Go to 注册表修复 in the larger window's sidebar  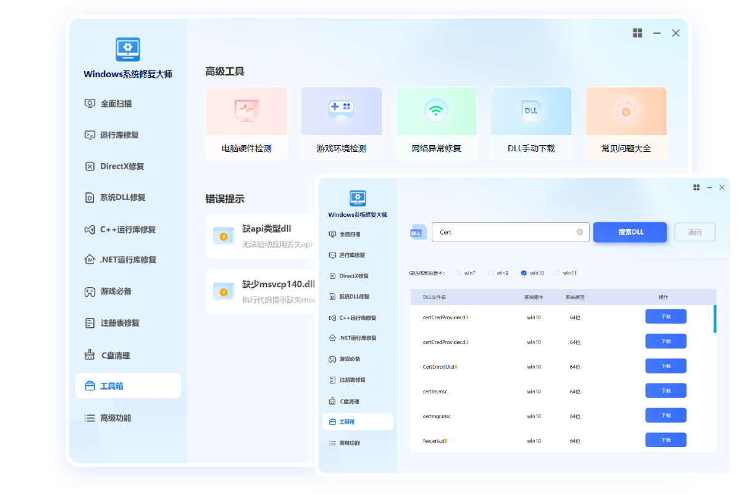tap(120, 323)
